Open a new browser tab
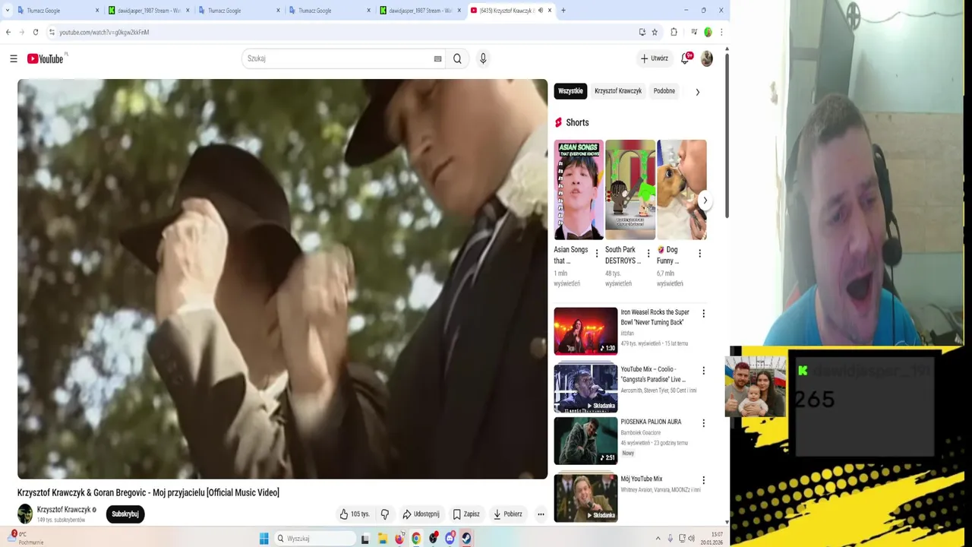Image resolution: width=972 pixels, height=547 pixels. pos(563,11)
